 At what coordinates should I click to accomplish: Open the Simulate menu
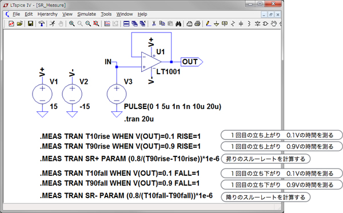tap(87, 14)
